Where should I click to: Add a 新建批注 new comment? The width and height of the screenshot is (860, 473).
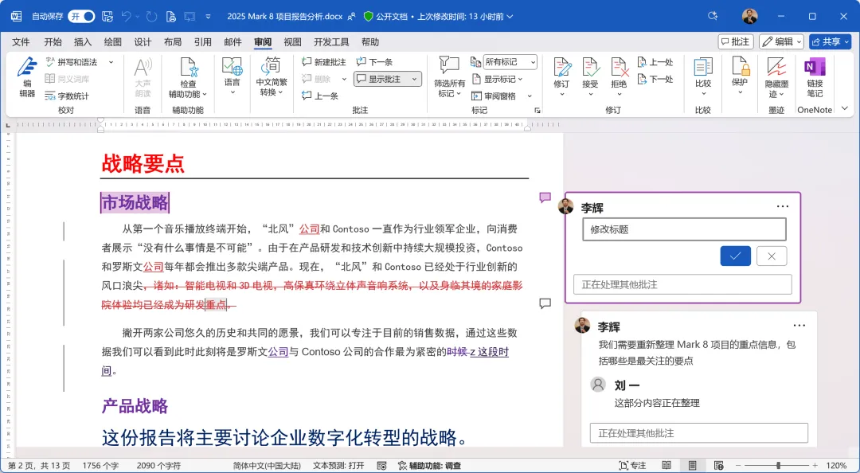tap(324, 63)
